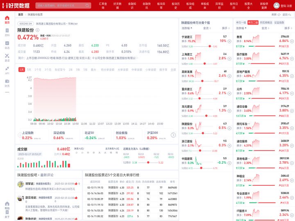This screenshot has height=221, width=295.
Task: Toggle the 特大单金额 chart series
Action: pyautogui.click(x=108, y=70)
